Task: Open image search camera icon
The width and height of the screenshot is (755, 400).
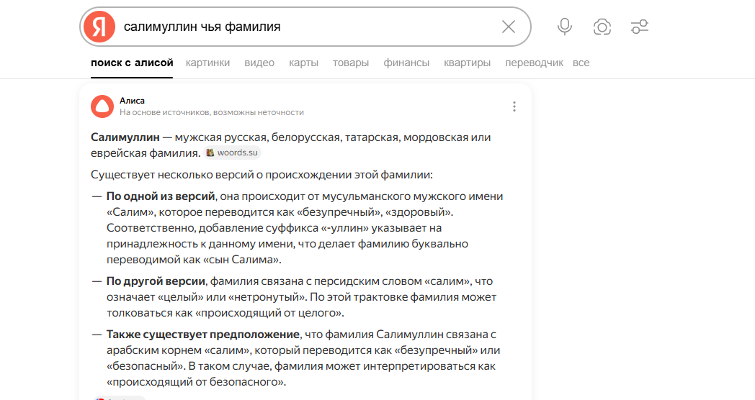Action: (x=602, y=27)
